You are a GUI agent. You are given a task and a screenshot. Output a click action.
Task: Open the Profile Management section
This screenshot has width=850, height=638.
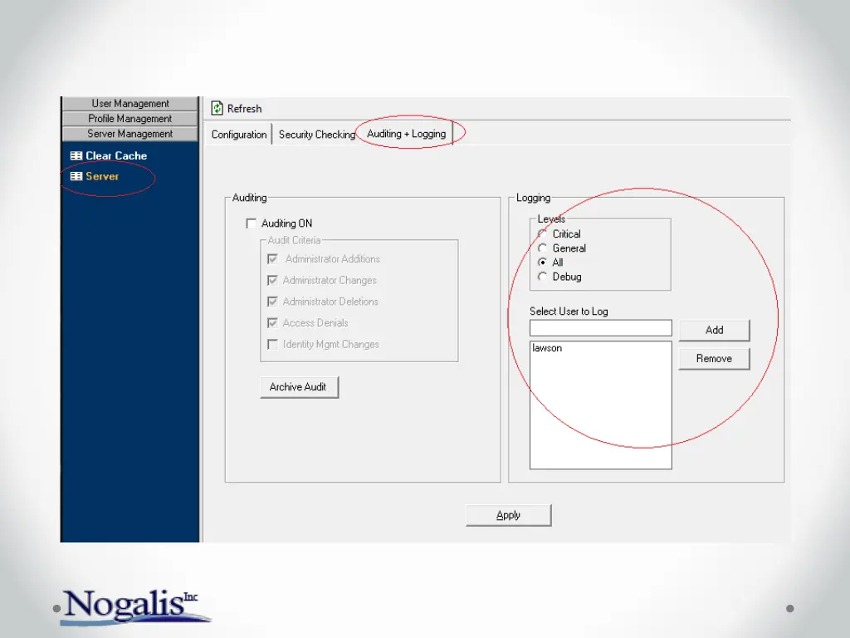tap(130, 118)
